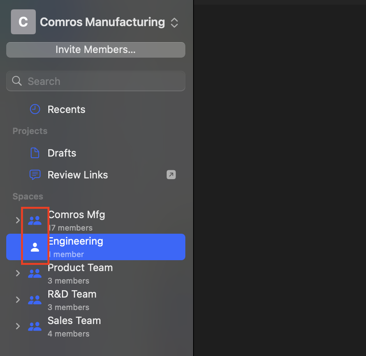Viewport: 366px width, 356px height.
Task: Expand the R&D Team chevron
Action: (x=18, y=300)
